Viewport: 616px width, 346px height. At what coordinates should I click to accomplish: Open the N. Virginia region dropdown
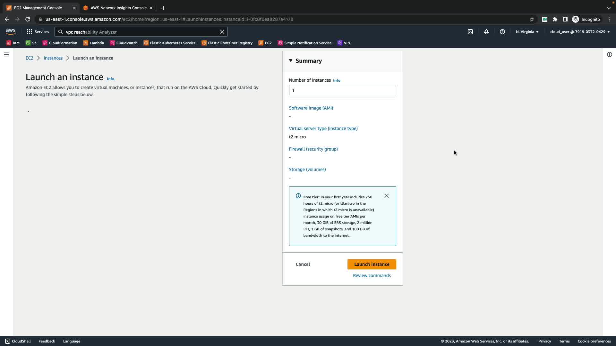pos(527,32)
